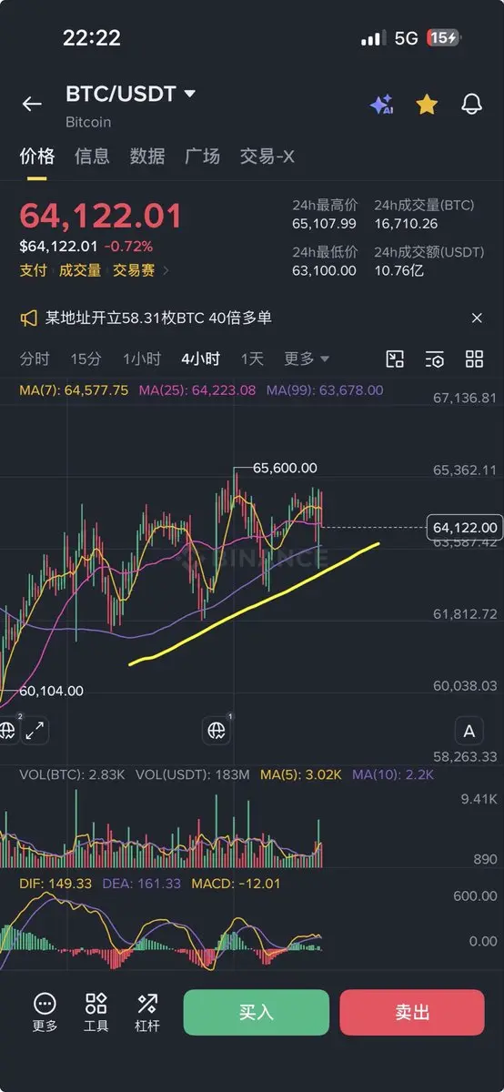Tap the red 卖出 button

point(412,1012)
